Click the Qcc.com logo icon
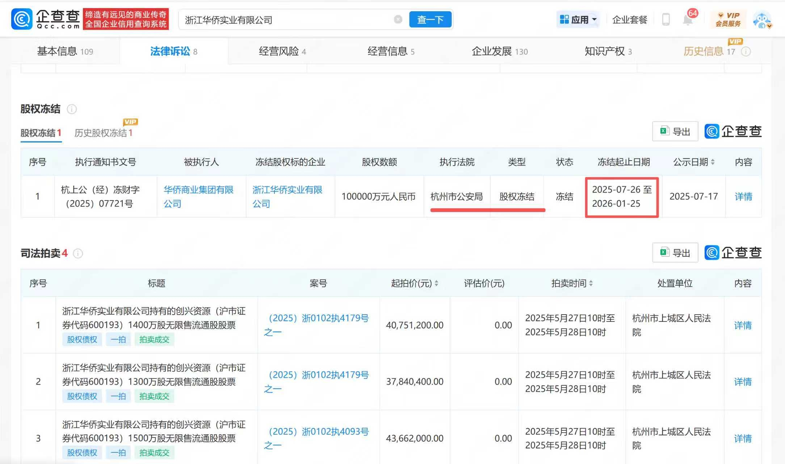 click(22, 19)
